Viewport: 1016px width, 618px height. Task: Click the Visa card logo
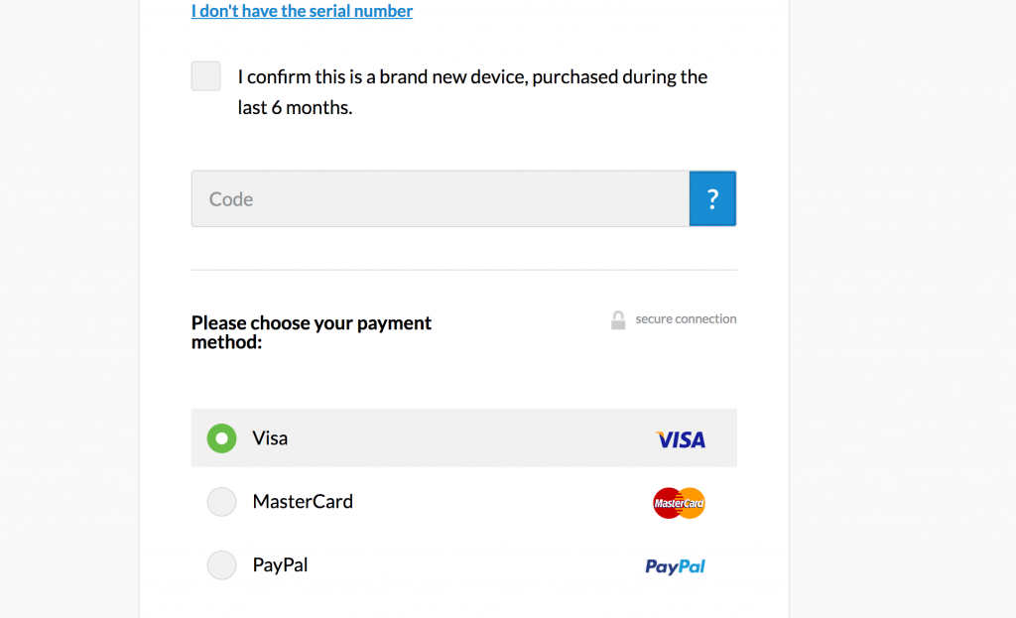[681, 438]
